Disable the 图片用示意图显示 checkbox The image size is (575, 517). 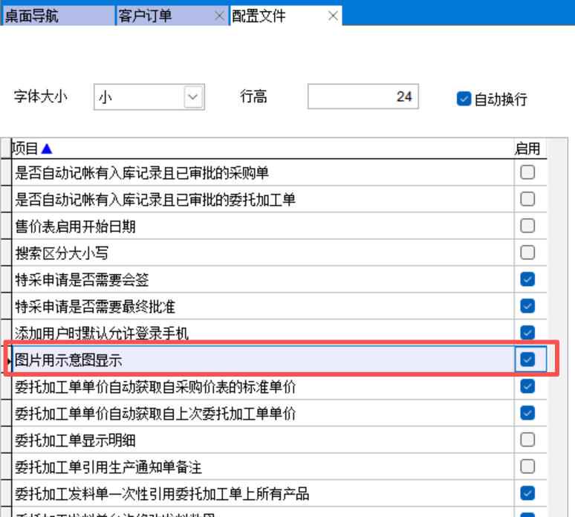527,360
